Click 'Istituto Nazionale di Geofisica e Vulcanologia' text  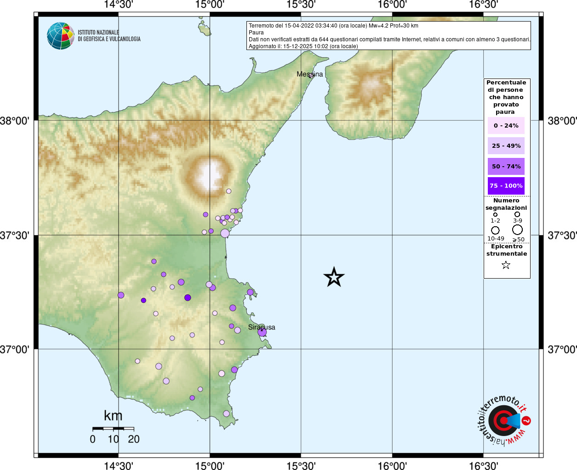click(109, 36)
